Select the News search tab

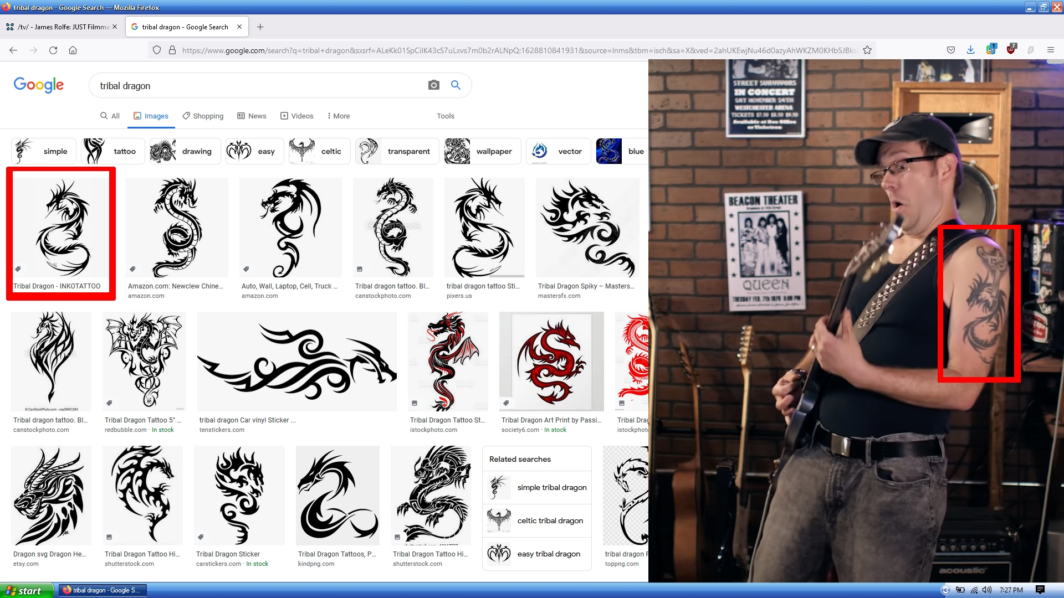pyautogui.click(x=252, y=116)
